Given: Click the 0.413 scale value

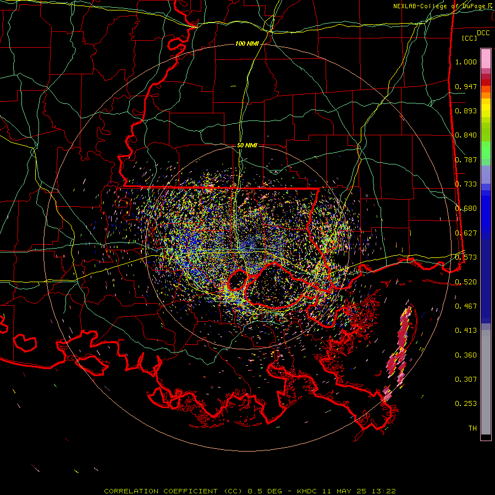Looking at the screenshot, I should [466, 331].
